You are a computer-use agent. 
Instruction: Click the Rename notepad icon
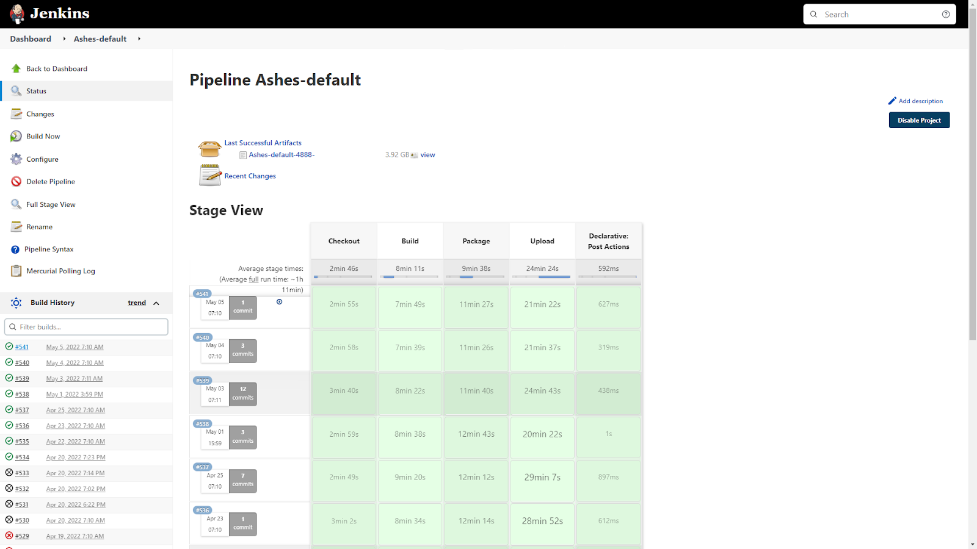pos(16,226)
